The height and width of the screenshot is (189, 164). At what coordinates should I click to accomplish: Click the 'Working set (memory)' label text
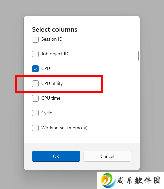(x=64, y=128)
